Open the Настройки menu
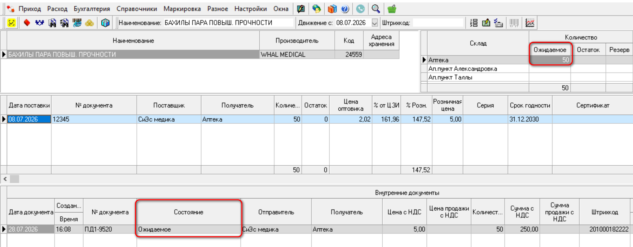The height and width of the screenshot is (247, 633). (x=251, y=9)
